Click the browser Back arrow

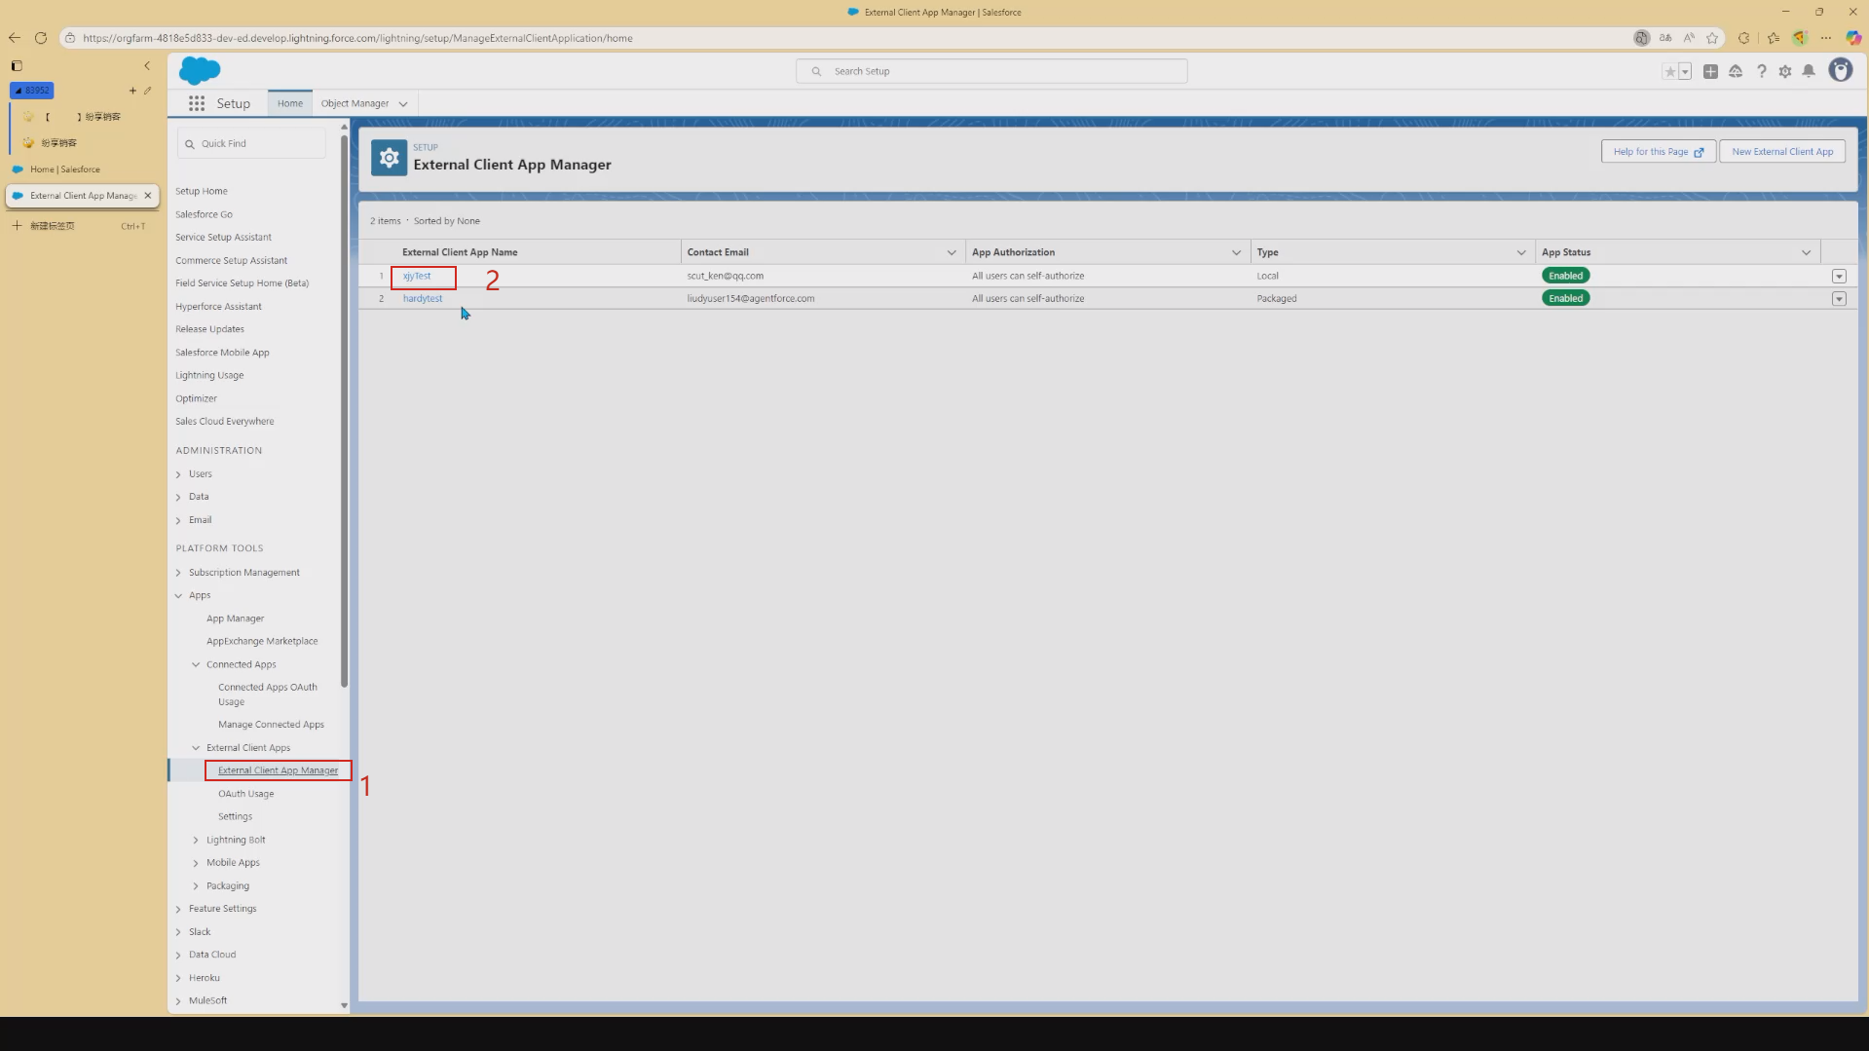point(15,38)
